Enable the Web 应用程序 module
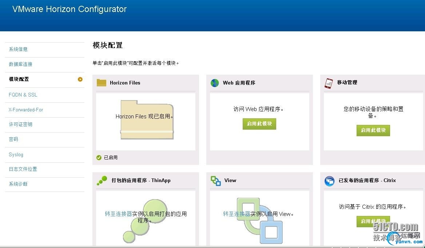Screen dimensions: 425x248 259,124
